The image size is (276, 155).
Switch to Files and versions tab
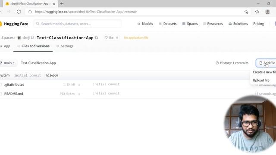33,46
